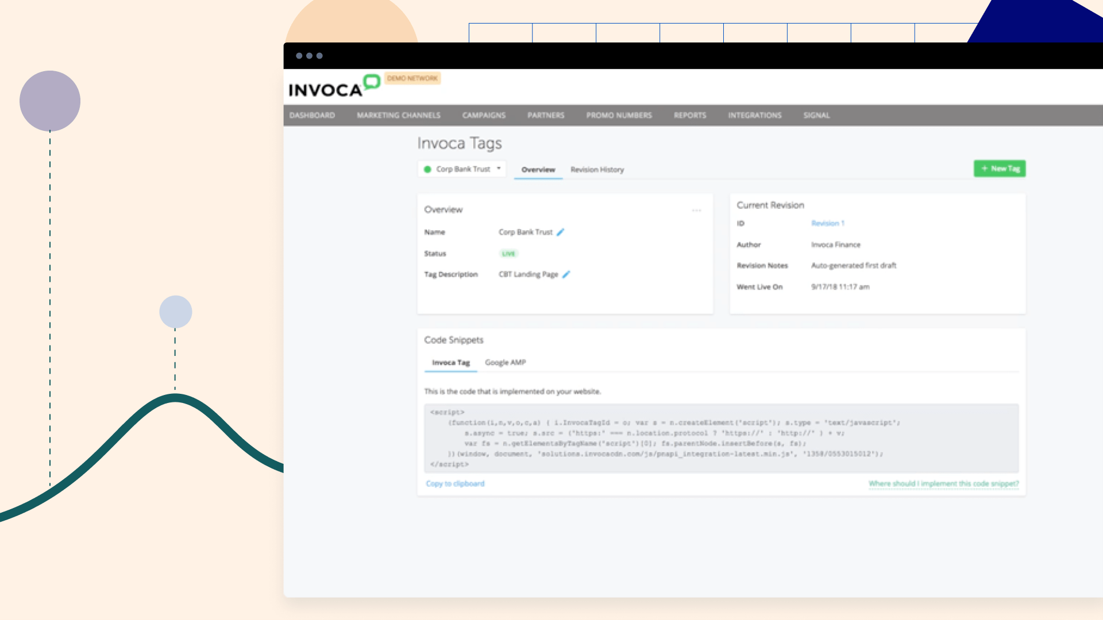Screen dimensions: 1103x620
Task: Click the green status dot beside Corp Bank Trust
Action: (x=429, y=169)
